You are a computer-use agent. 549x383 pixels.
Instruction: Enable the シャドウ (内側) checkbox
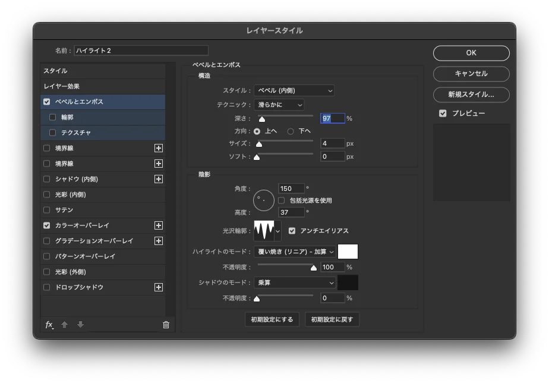pos(46,179)
